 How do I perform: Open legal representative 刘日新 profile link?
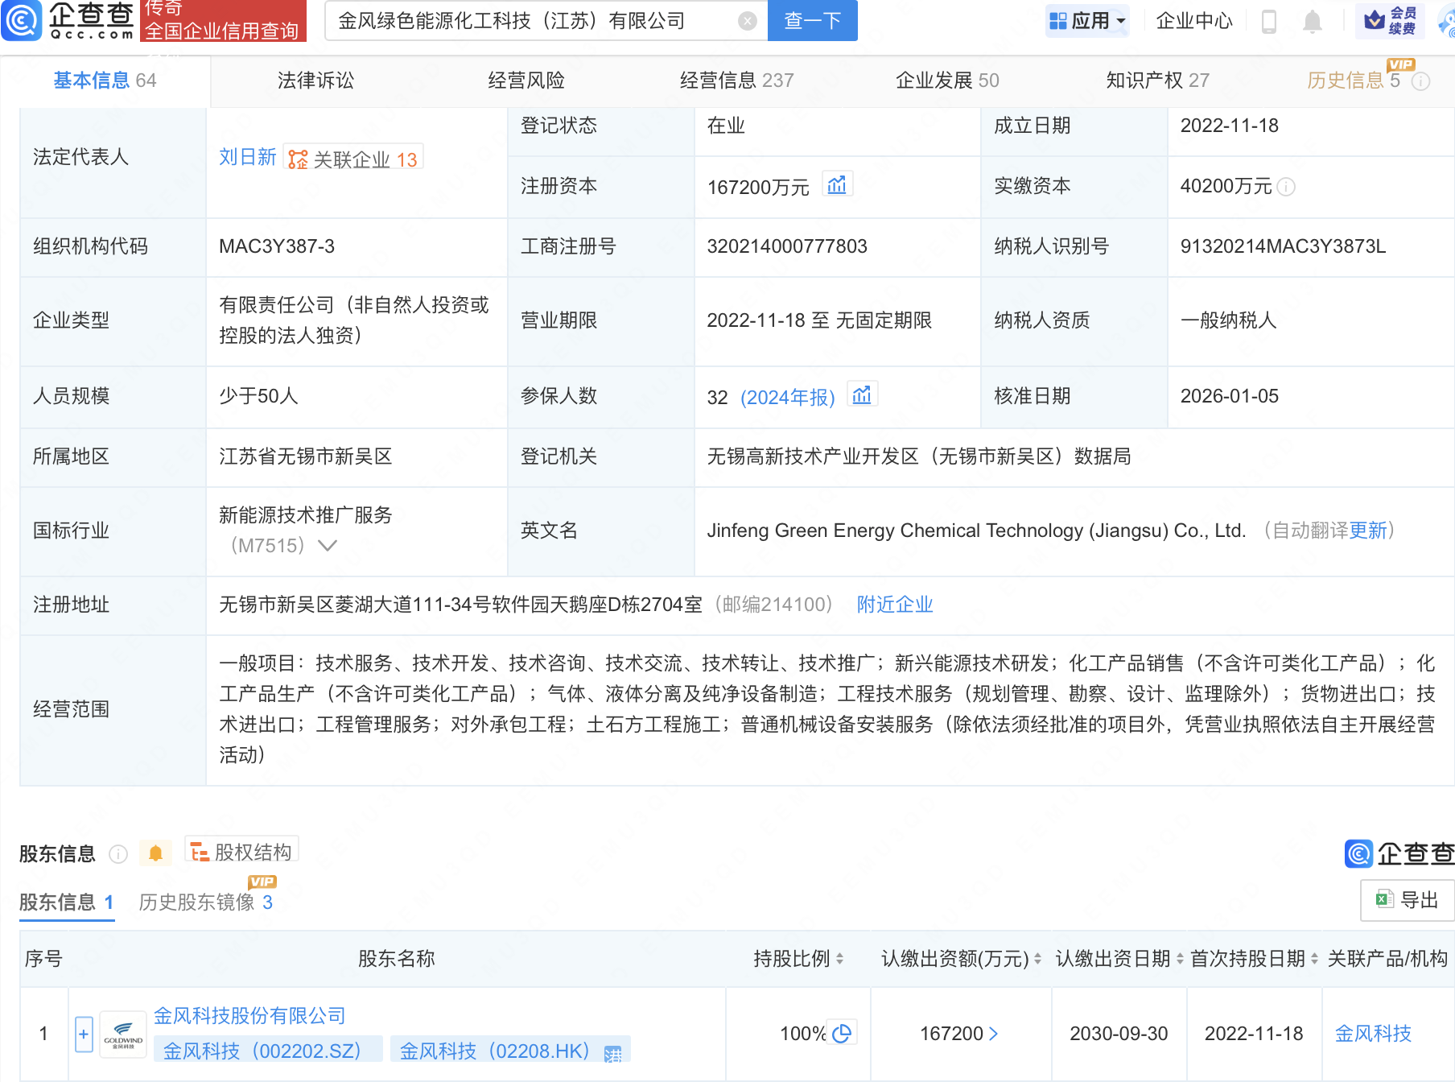[248, 157]
